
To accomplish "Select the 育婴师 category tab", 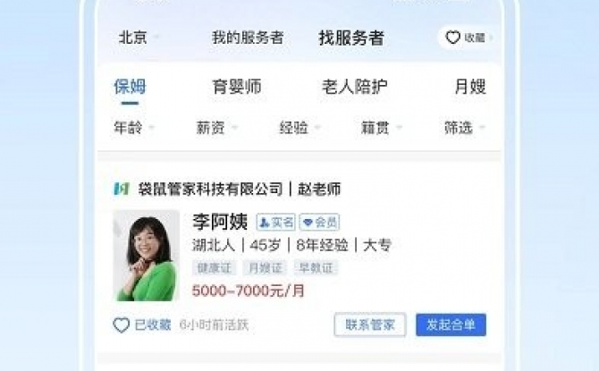I will coord(237,87).
